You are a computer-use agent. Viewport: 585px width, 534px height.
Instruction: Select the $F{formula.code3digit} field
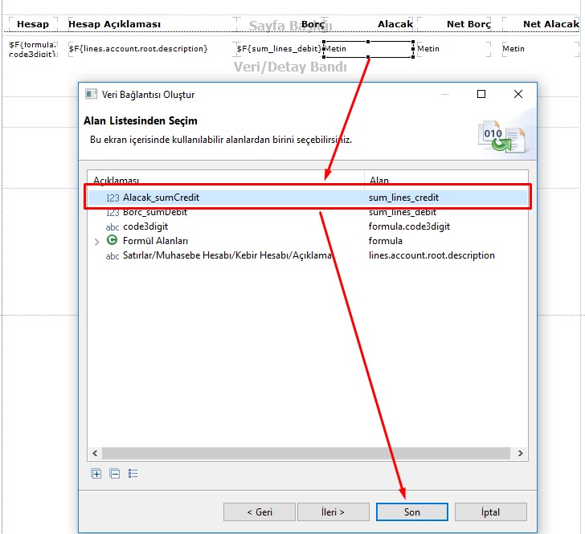[x=33, y=49]
